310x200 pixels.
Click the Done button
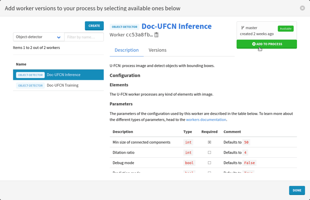click(297, 190)
